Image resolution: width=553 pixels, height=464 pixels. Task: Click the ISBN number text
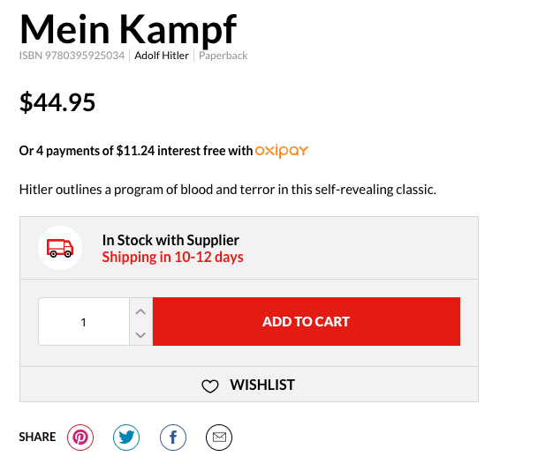click(x=73, y=56)
